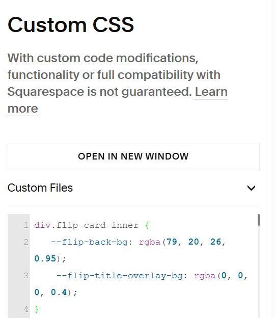The width and height of the screenshot is (275, 318).
Task: Place cursor on div.flip-card-inner selector
Action: (x=87, y=225)
